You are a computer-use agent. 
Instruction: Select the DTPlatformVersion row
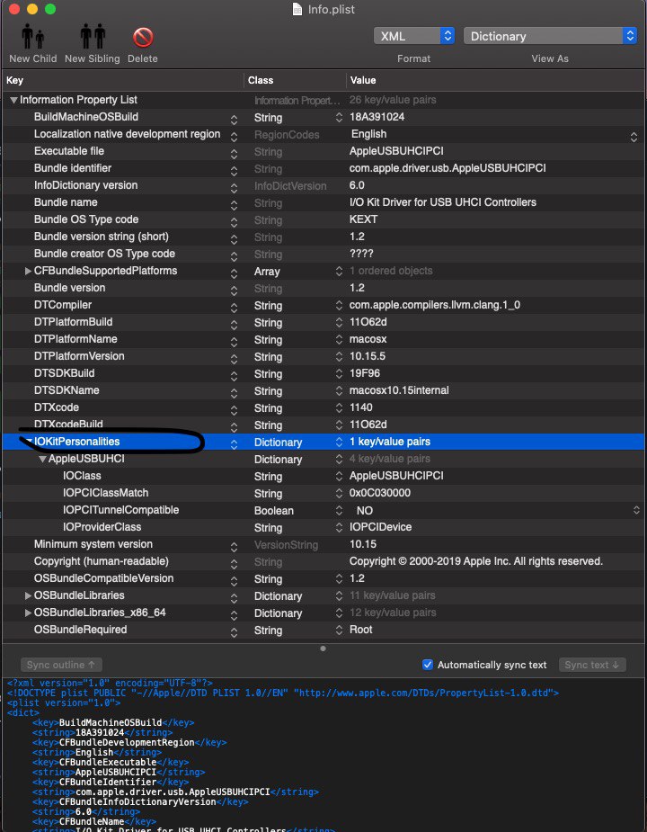coord(323,356)
